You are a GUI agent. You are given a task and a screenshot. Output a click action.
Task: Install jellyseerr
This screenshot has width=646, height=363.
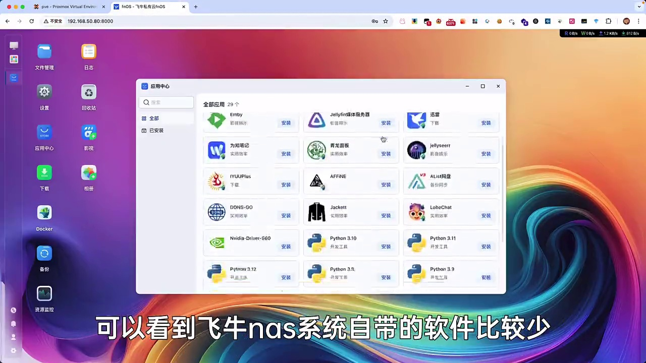coord(486,154)
